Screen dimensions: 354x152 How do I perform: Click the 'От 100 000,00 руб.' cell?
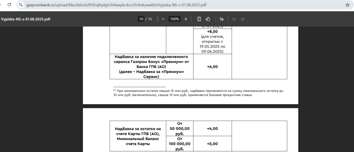[x=180, y=144]
